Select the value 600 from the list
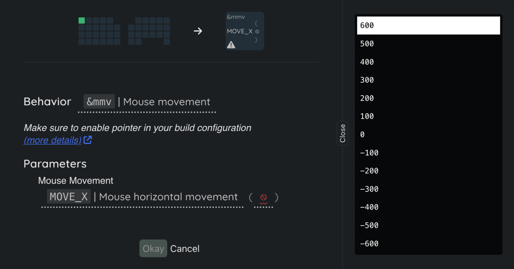 click(428, 25)
